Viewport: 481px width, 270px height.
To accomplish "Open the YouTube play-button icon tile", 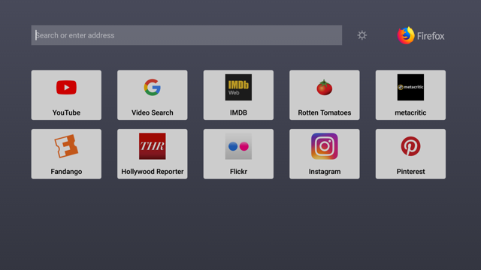I will pyautogui.click(x=66, y=88).
